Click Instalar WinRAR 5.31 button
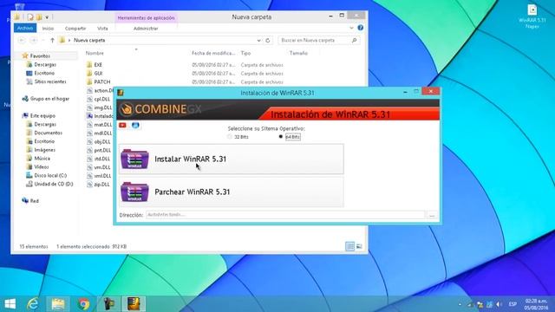 [x=232, y=159]
